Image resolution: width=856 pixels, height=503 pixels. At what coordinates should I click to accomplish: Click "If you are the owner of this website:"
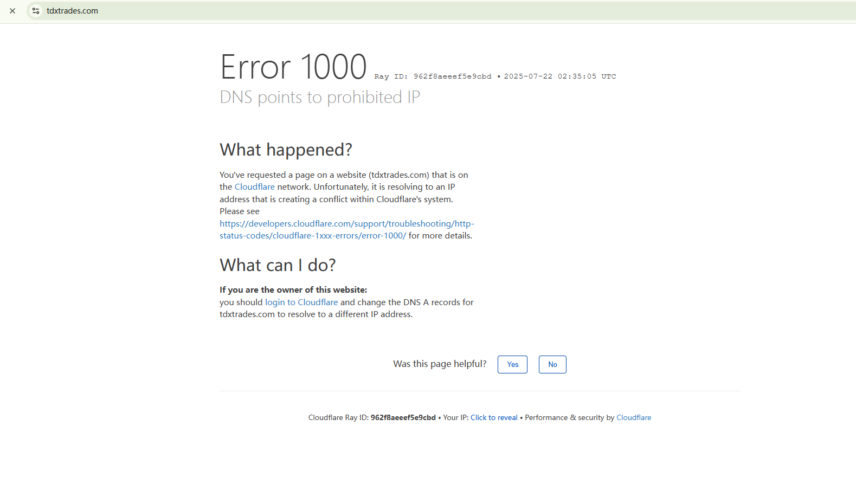293,290
